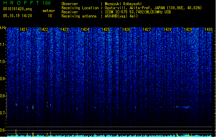The height and width of the screenshot is (137, 216).
Task: Click the red meteor echo before 1421
Action: (16, 104)
